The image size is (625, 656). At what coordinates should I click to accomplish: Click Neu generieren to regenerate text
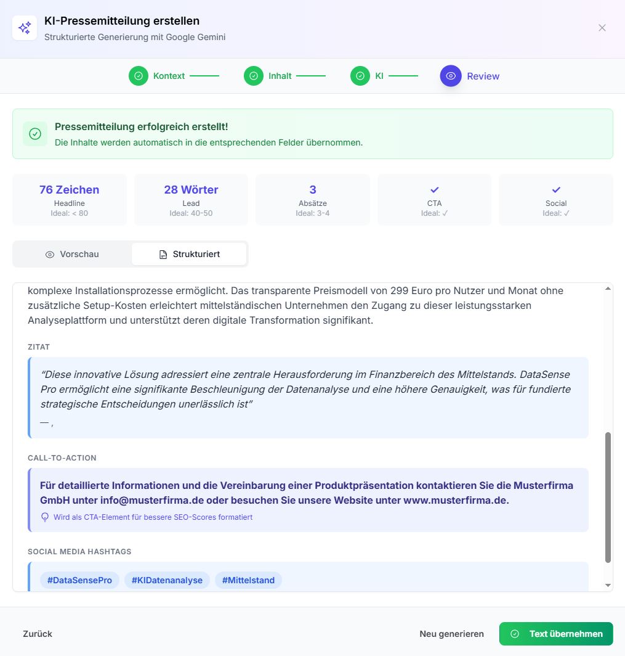tap(451, 634)
